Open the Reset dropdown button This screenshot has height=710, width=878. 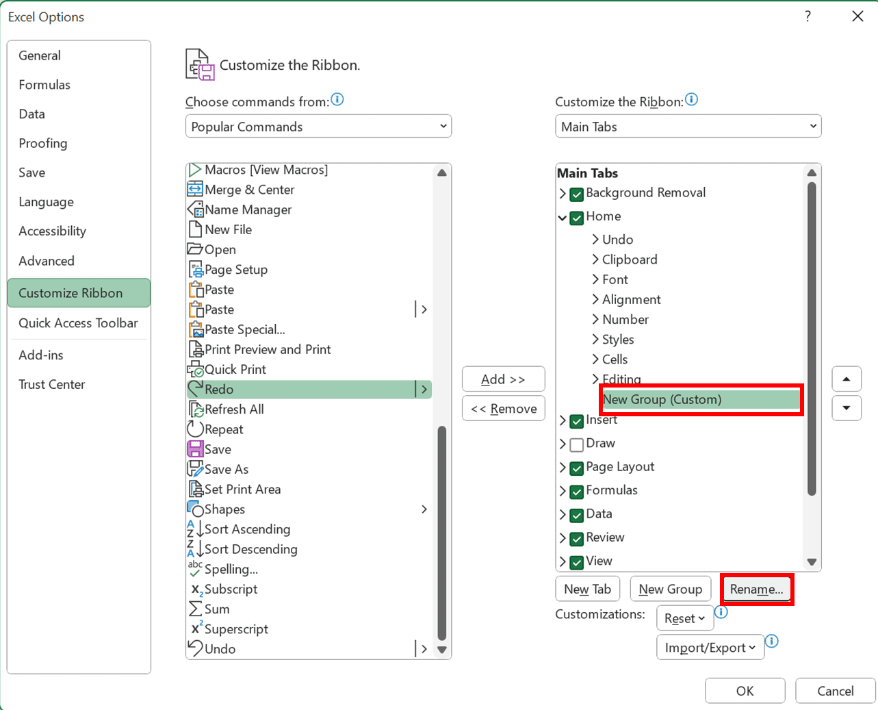click(684, 618)
